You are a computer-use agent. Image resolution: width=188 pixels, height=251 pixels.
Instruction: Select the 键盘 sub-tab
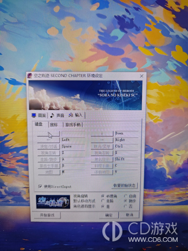pos(39,124)
